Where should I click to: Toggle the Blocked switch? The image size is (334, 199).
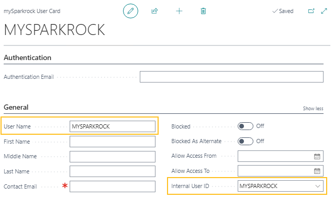point(246,126)
